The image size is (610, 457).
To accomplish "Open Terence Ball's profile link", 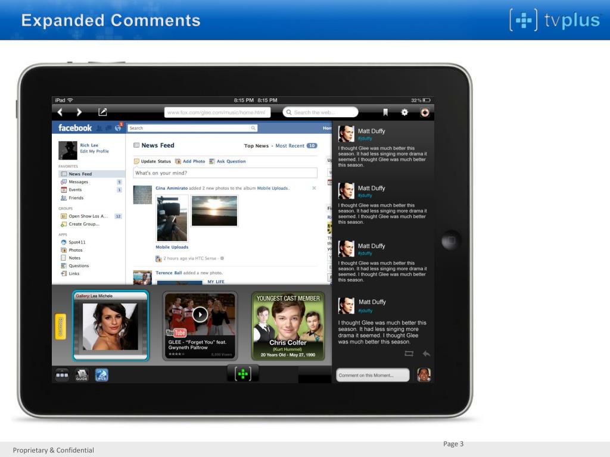I will (x=169, y=273).
